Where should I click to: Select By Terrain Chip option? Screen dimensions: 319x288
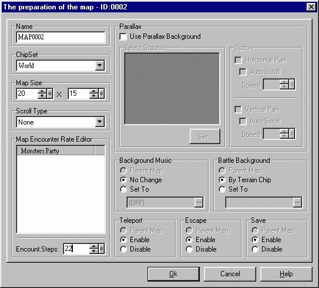[x=222, y=180]
